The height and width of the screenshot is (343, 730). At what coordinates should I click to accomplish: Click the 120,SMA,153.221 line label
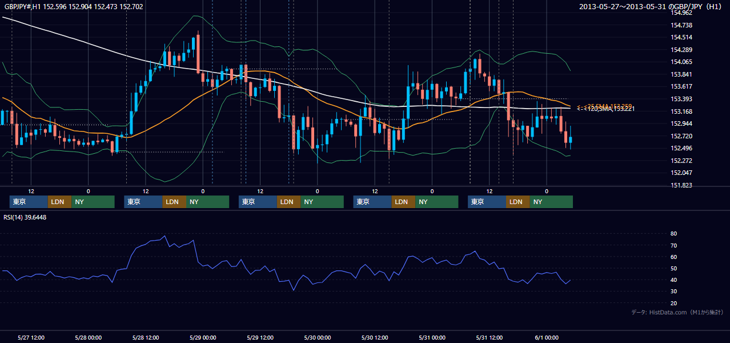pos(609,109)
